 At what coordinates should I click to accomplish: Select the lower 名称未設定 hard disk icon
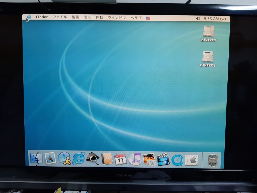(208, 57)
